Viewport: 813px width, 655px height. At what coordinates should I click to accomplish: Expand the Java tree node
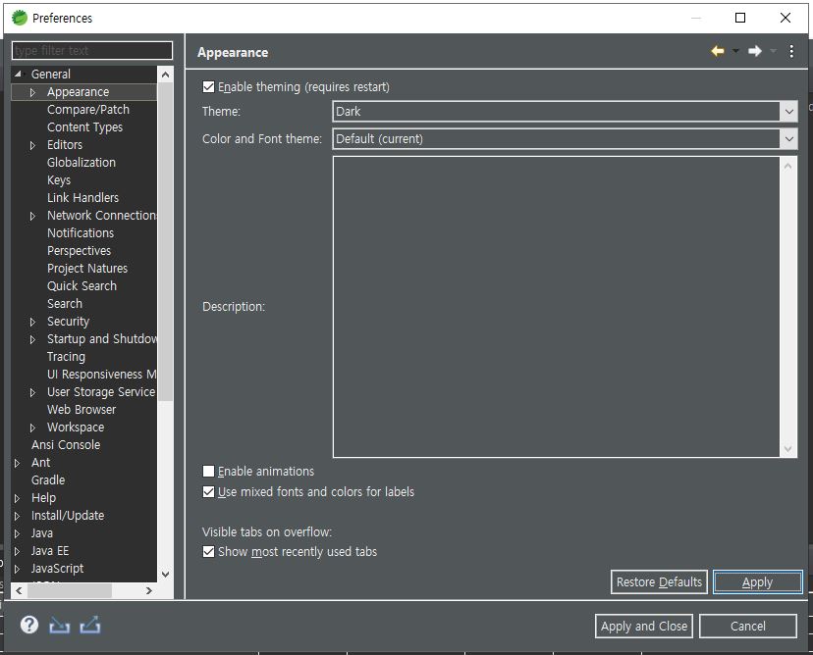pos(17,533)
